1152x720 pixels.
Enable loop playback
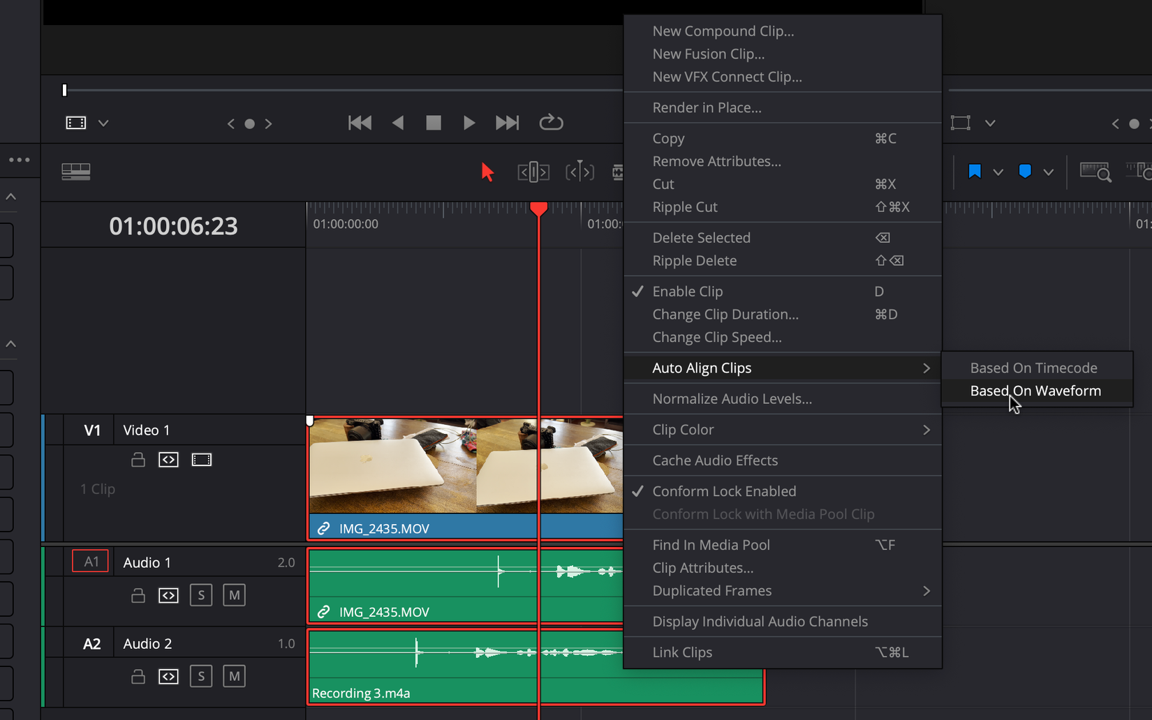pos(551,122)
